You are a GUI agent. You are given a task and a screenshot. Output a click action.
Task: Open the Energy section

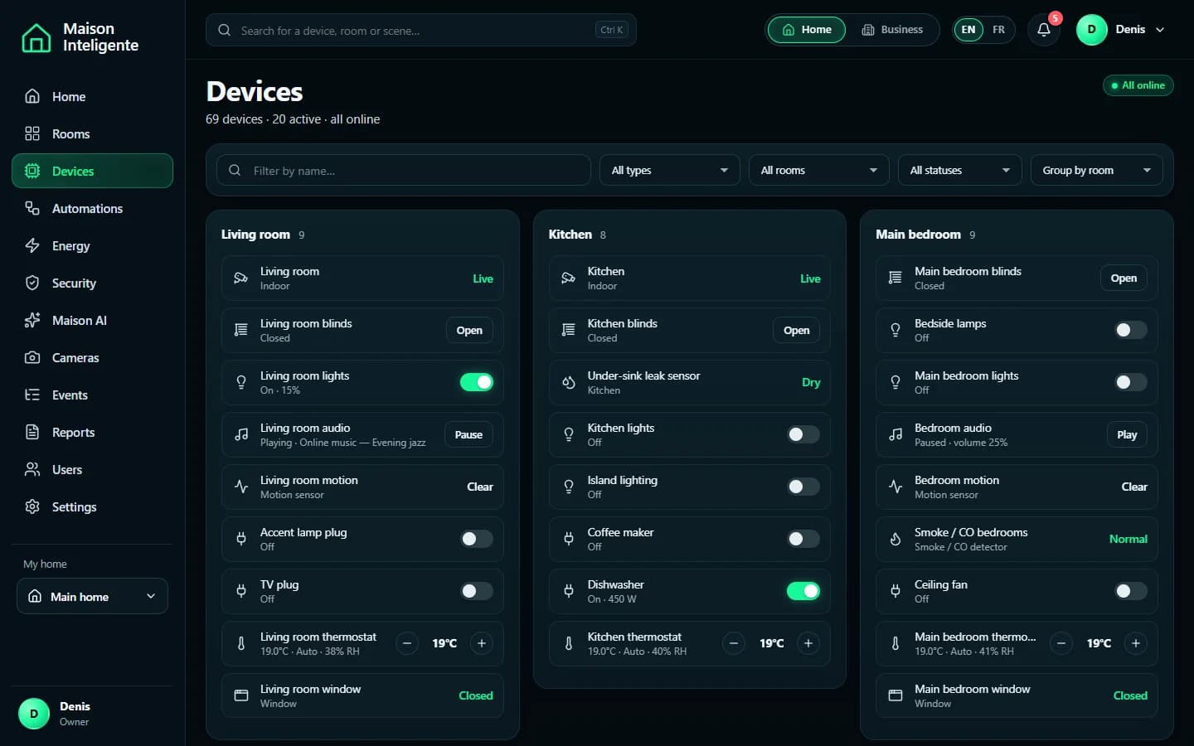pyautogui.click(x=92, y=245)
